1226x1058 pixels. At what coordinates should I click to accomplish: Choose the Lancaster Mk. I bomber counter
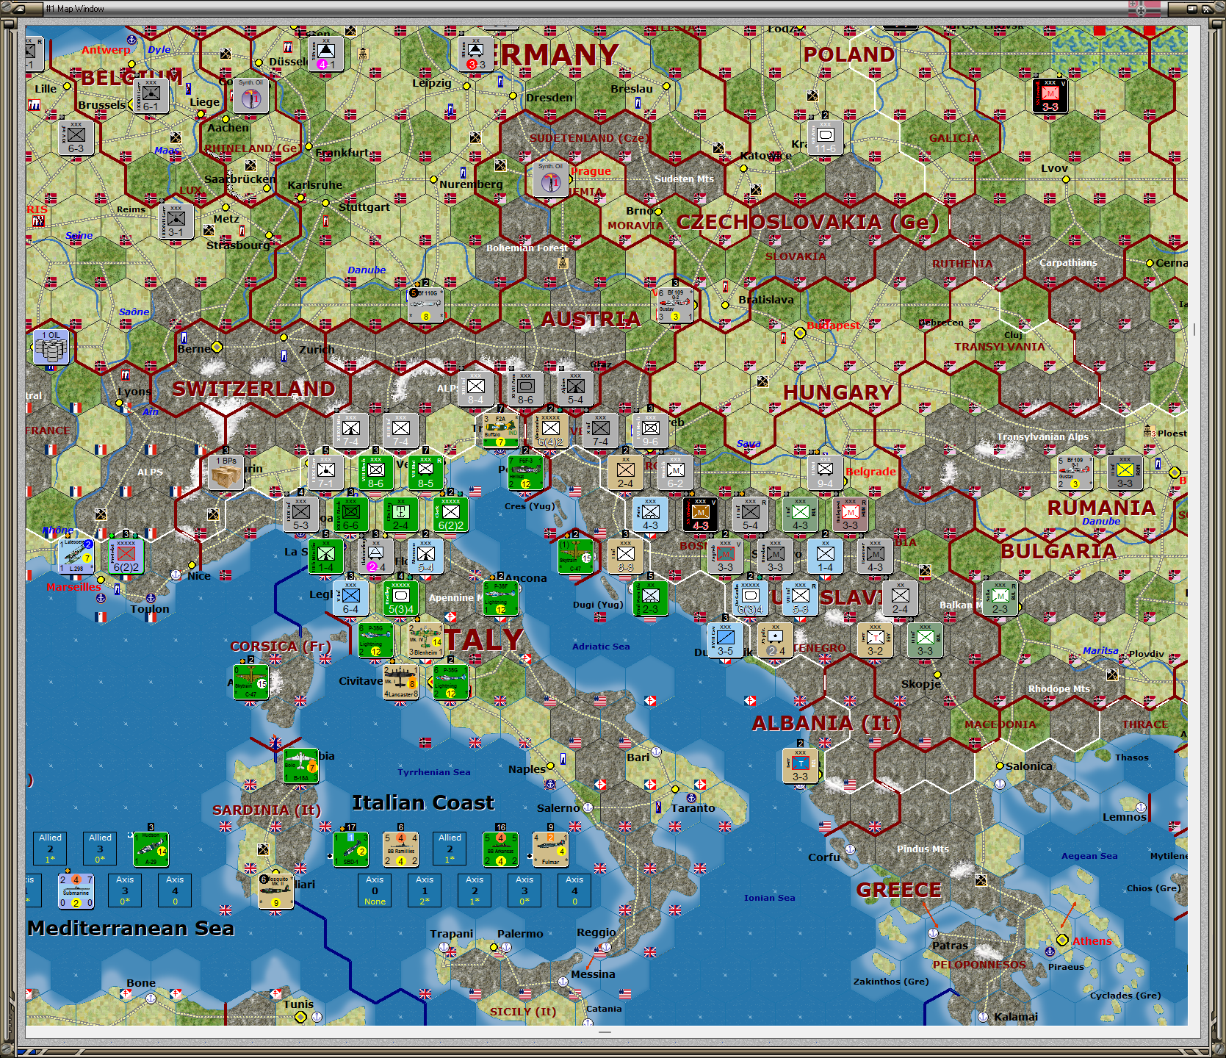click(x=400, y=682)
